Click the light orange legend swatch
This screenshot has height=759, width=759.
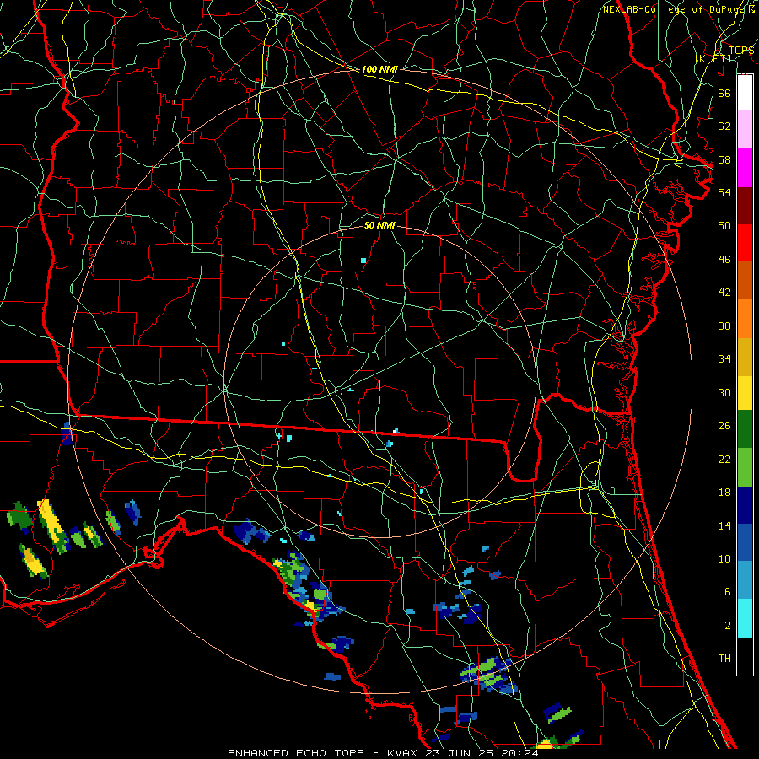click(745, 319)
